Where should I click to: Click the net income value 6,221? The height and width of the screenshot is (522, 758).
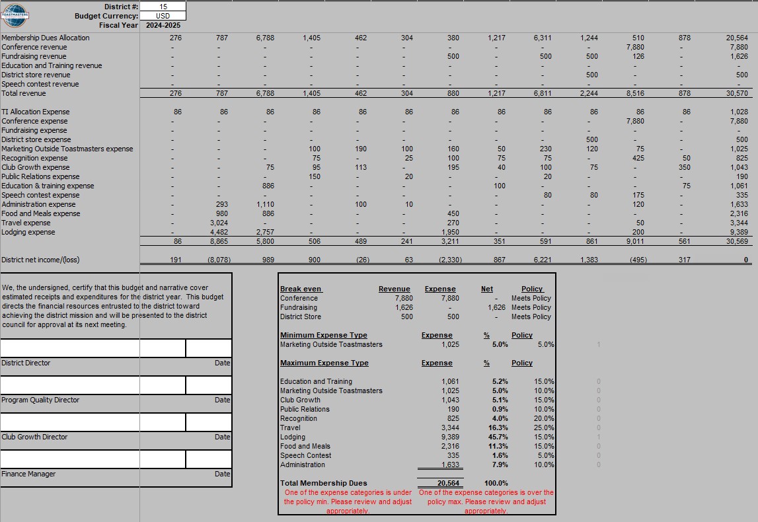[543, 260]
